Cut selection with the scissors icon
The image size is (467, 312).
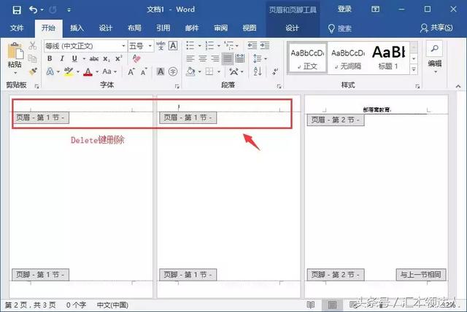pyautogui.click(x=32, y=46)
